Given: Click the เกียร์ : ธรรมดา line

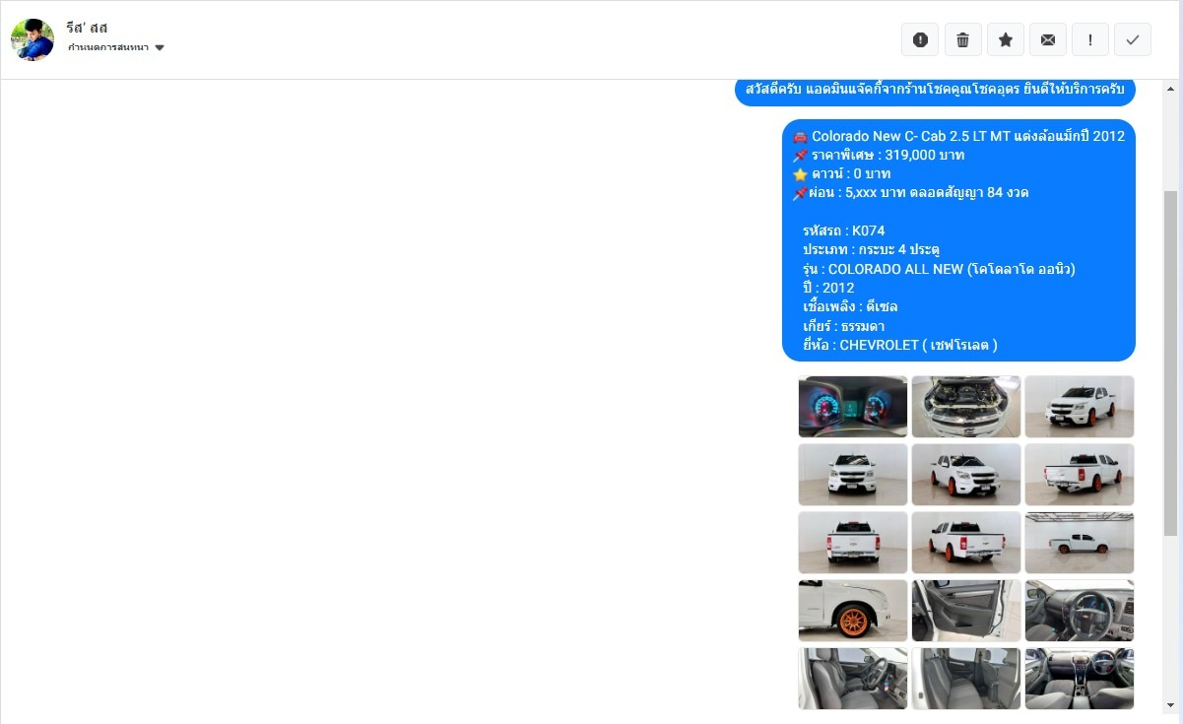Looking at the screenshot, I should click(x=843, y=326).
